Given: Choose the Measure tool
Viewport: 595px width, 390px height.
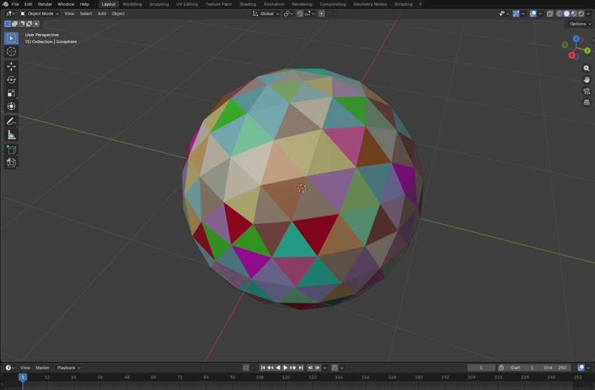Looking at the screenshot, I should click(11, 134).
